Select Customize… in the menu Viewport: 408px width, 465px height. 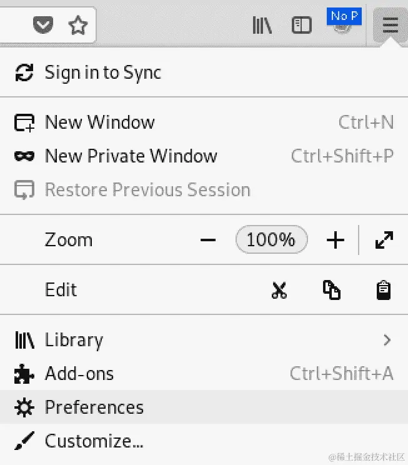point(204,441)
